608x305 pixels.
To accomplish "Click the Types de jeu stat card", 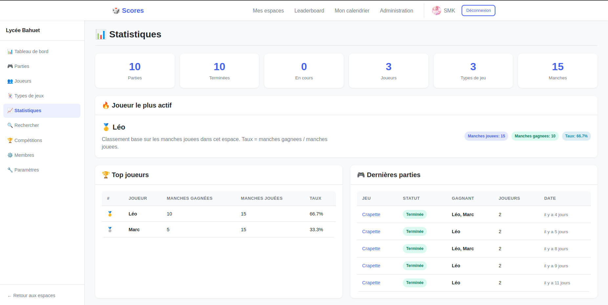I will coord(473,71).
